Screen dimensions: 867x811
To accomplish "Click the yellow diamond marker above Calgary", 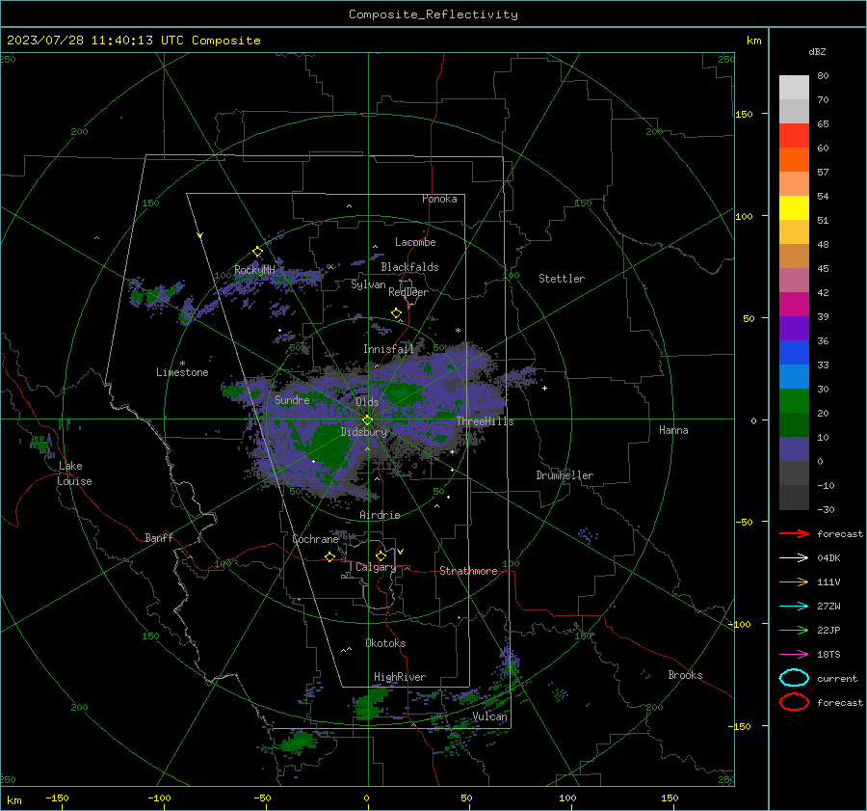I will click(x=381, y=555).
